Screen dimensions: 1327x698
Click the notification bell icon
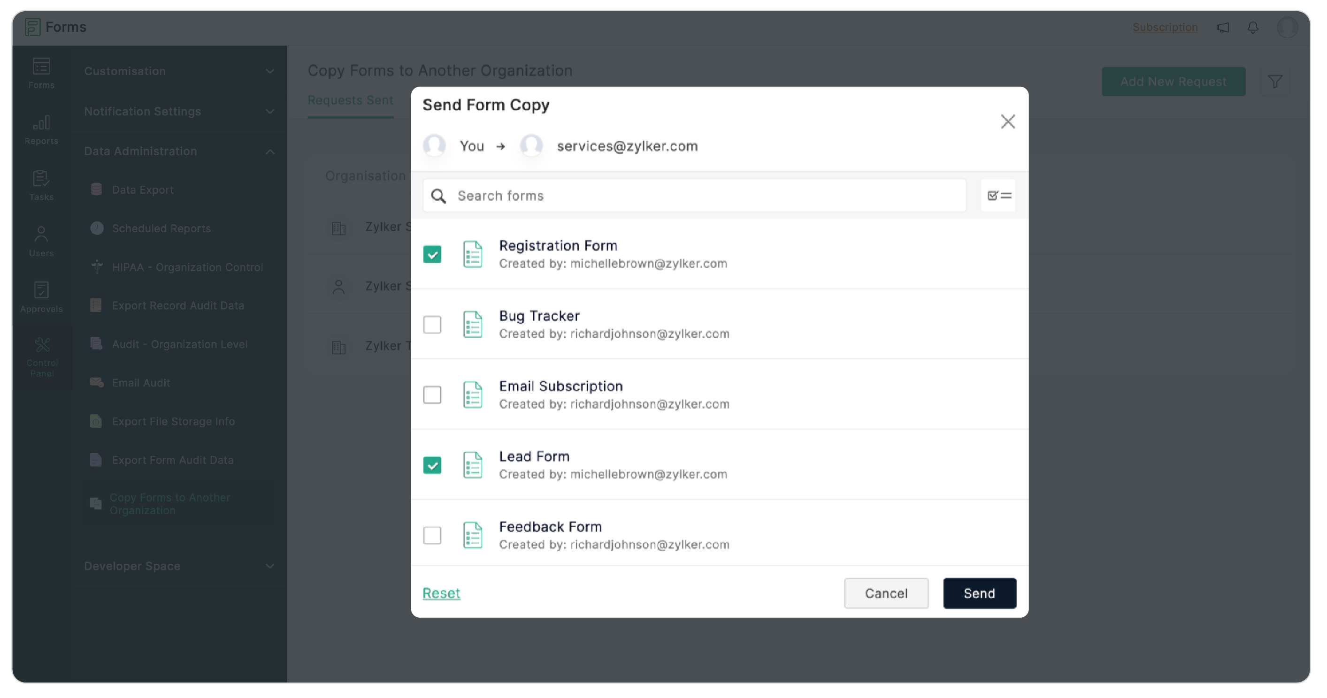point(1252,27)
